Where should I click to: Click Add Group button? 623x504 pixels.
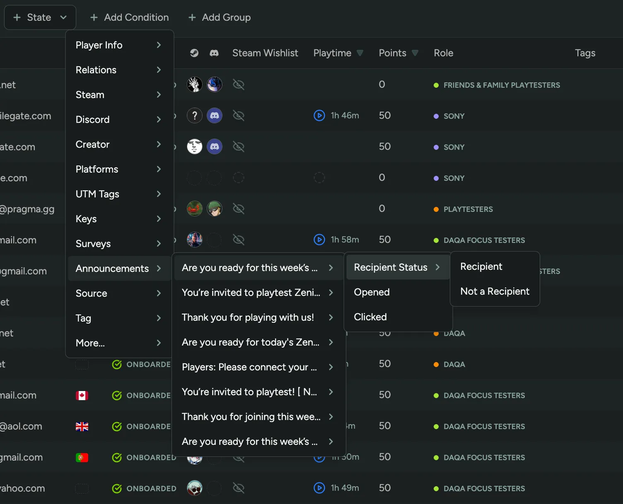coord(219,17)
